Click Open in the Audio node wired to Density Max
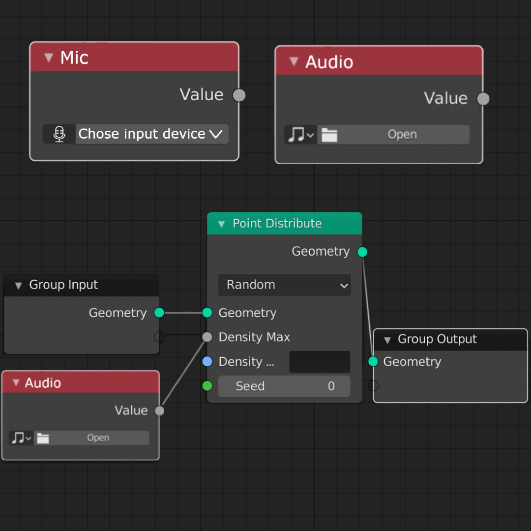Viewport: 531px width, 531px height. click(x=91, y=438)
